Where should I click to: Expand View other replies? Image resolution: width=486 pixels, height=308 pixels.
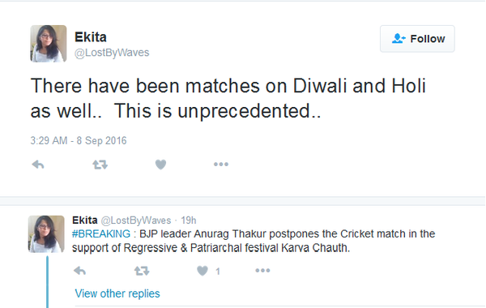(117, 293)
